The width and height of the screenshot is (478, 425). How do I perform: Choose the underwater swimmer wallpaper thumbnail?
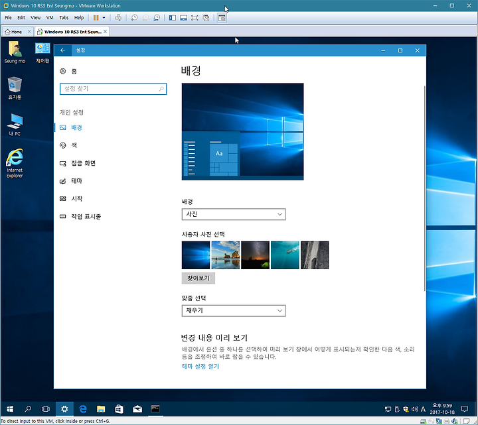pyautogui.click(x=285, y=255)
